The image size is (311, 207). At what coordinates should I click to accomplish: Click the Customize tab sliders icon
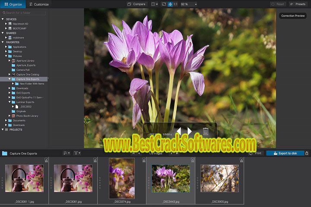31,4
